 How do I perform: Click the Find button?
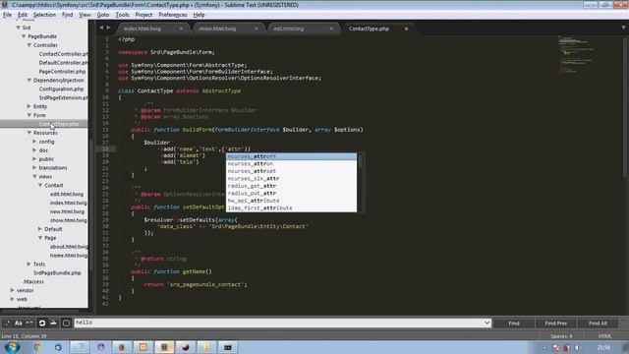(514, 324)
